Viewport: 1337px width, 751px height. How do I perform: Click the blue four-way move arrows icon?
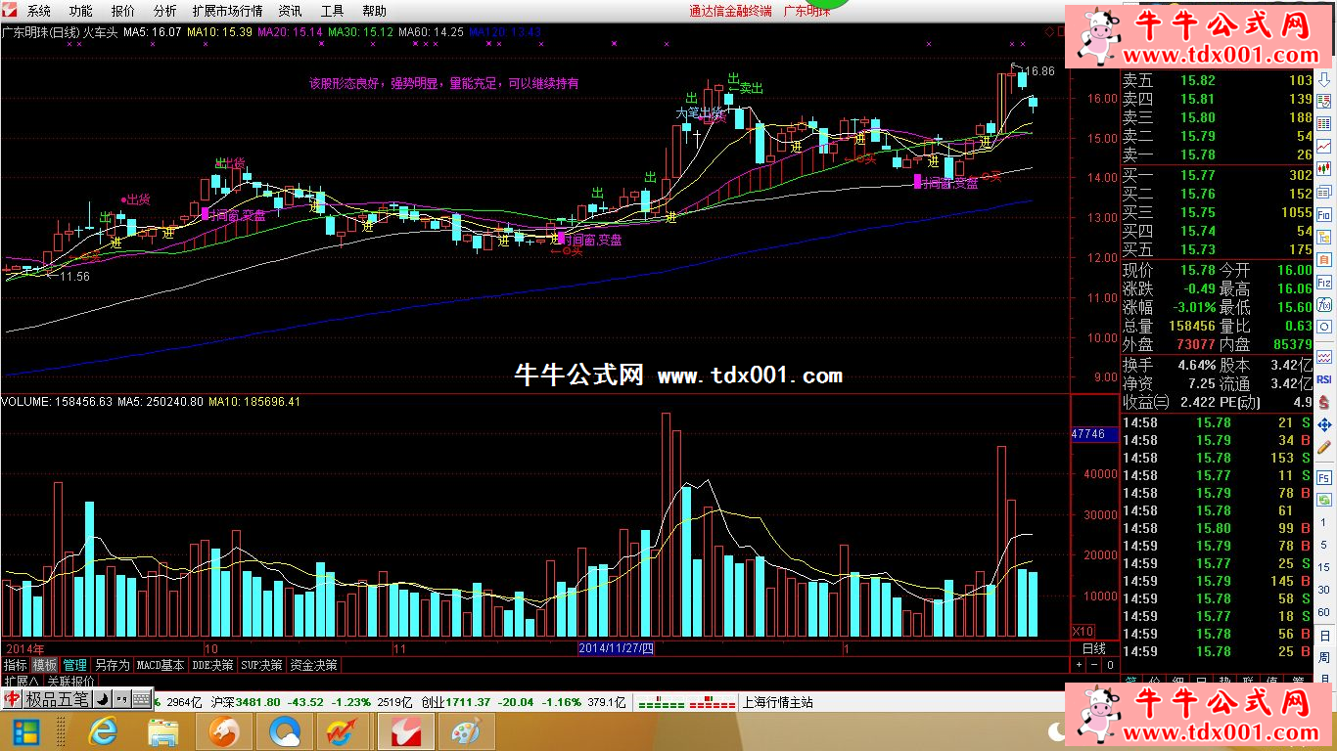pos(1323,424)
